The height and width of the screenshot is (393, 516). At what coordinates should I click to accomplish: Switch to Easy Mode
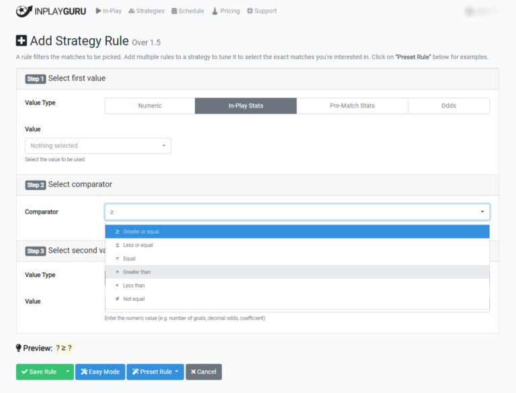click(x=100, y=372)
